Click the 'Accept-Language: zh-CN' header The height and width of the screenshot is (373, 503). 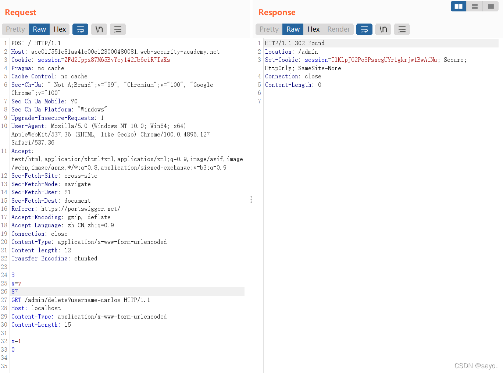(63, 225)
